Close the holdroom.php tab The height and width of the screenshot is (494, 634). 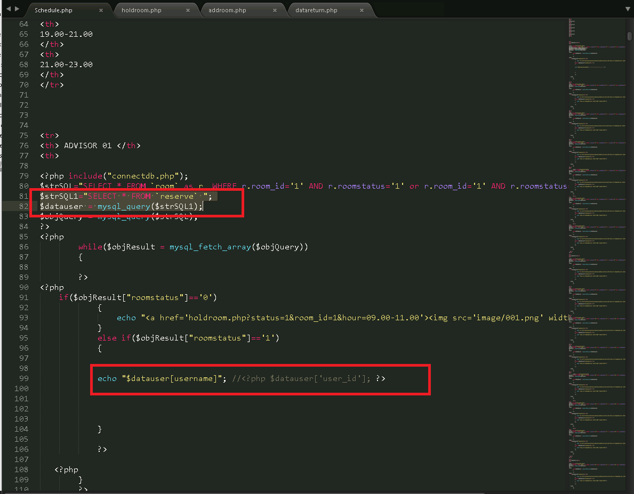pos(188,10)
